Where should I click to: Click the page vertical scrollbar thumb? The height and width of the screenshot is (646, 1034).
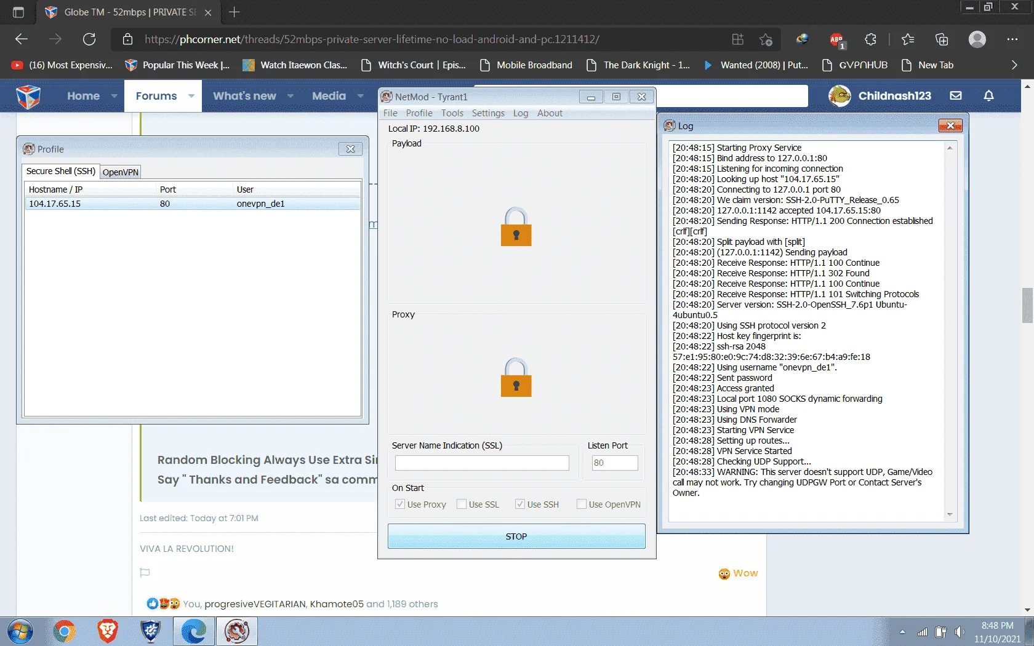point(1027,305)
